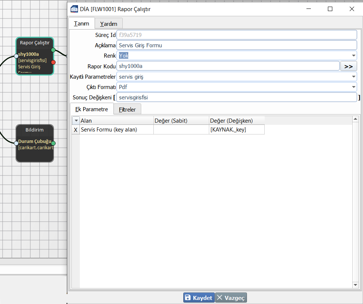Click the Açıklama text field

point(237,45)
